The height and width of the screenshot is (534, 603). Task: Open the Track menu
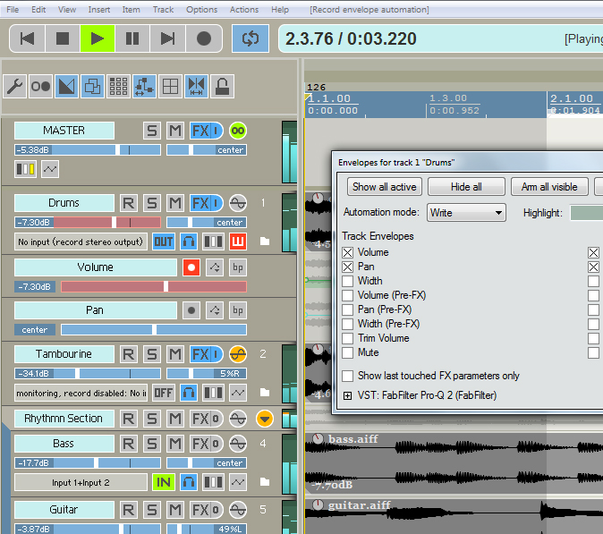coord(164,9)
